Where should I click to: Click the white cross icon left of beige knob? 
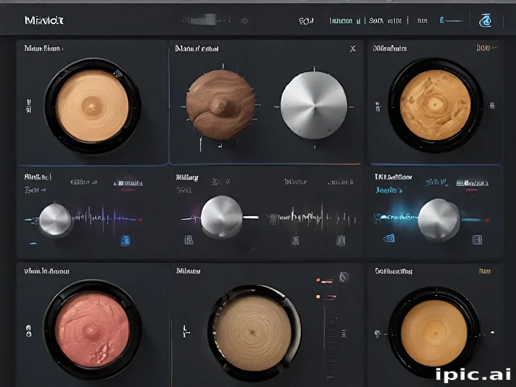pos(185,331)
